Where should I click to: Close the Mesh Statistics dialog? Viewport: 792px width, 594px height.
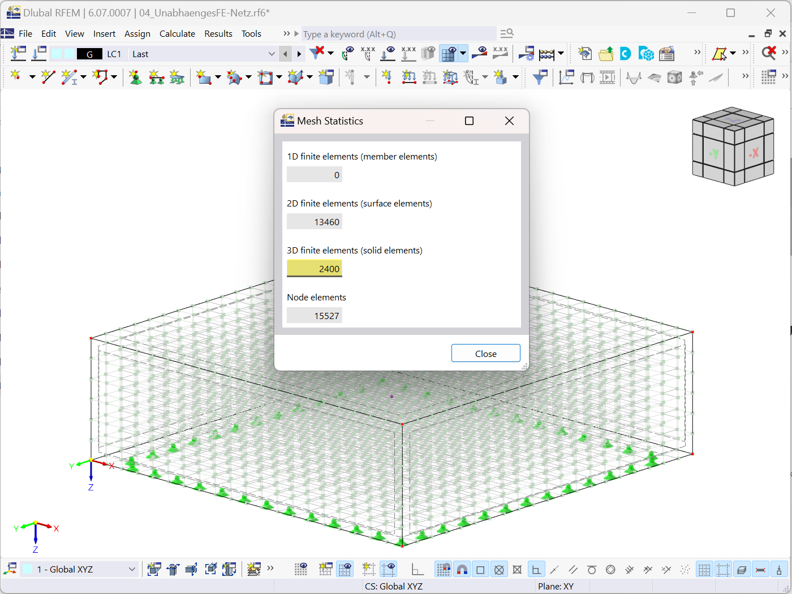[485, 353]
